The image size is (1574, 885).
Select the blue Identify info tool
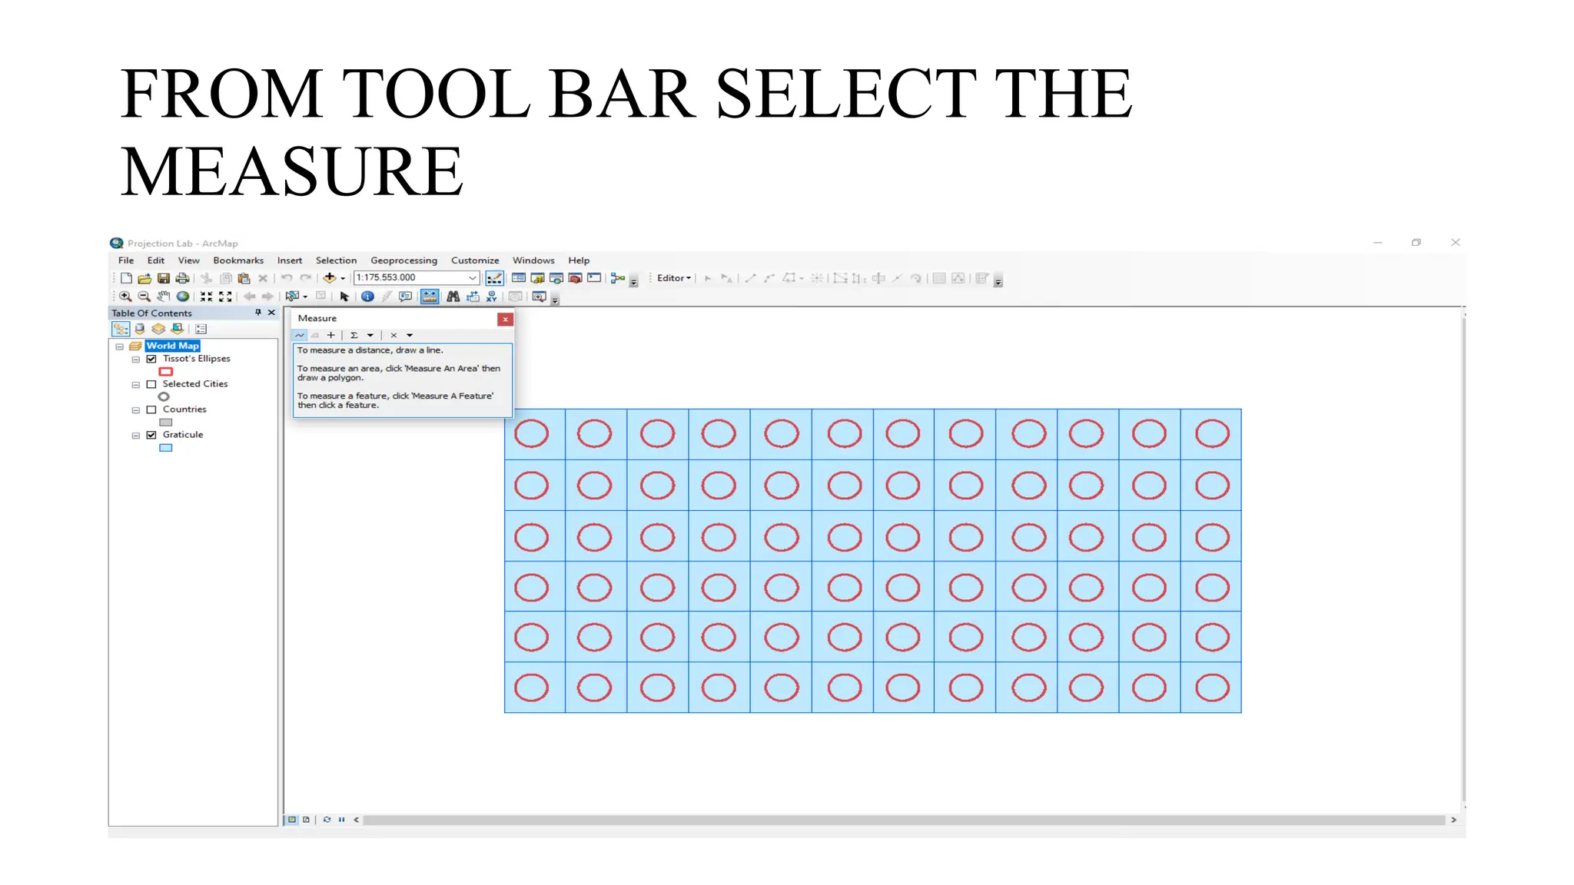pyautogui.click(x=368, y=297)
